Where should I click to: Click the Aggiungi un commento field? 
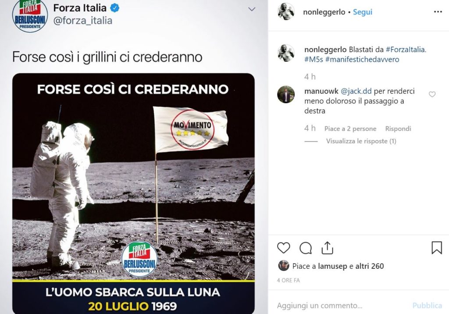[x=341, y=305]
